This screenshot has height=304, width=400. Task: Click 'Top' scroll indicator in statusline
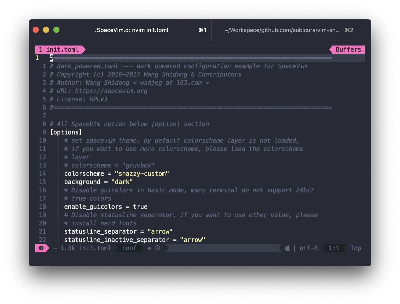pos(356,248)
